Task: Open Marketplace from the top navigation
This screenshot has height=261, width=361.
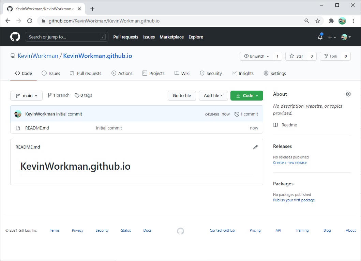Action: tap(171, 37)
